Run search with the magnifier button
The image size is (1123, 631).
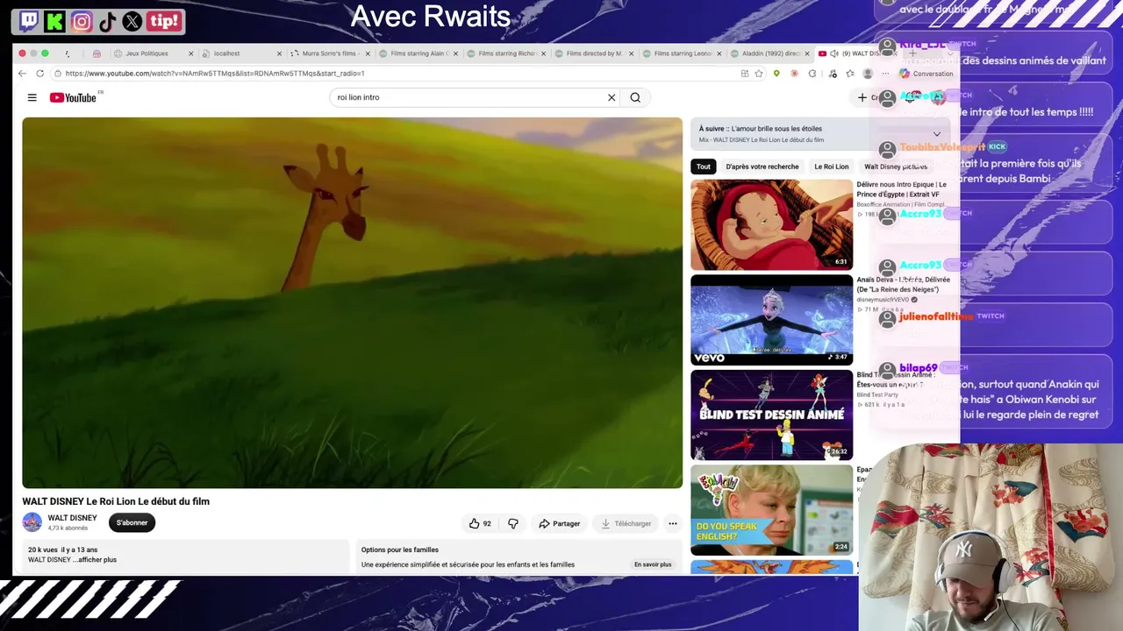pyautogui.click(x=635, y=97)
